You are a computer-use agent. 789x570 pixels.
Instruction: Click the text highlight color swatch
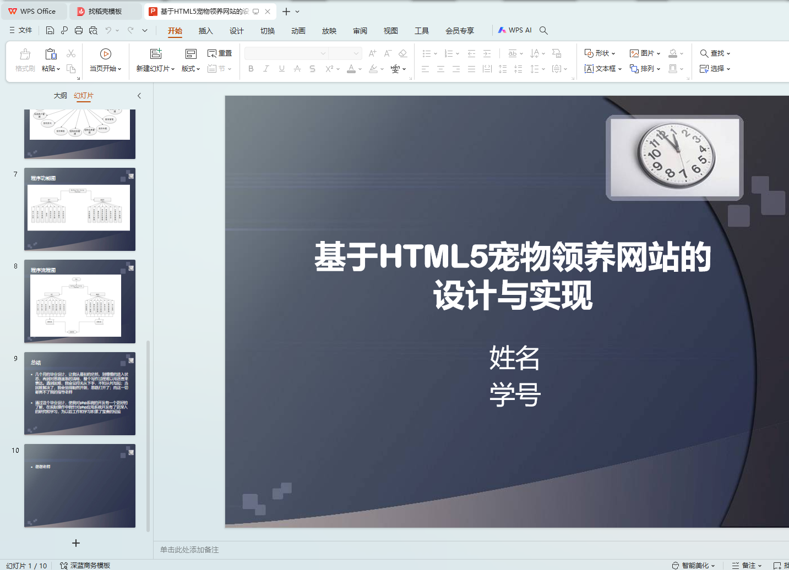pos(373,69)
